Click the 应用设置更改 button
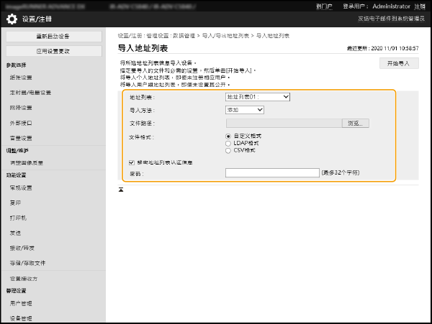 53,52
